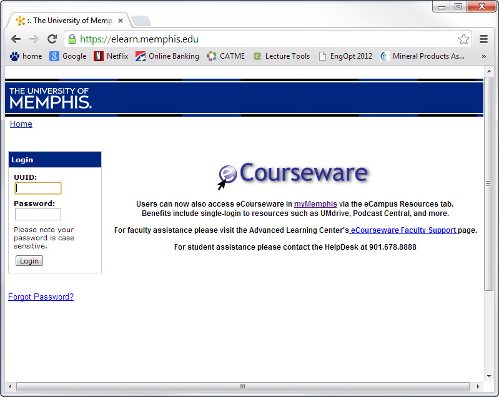The image size is (499, 397).
Task: Reload the page with refresh icon
Action: tap(52, 39)
